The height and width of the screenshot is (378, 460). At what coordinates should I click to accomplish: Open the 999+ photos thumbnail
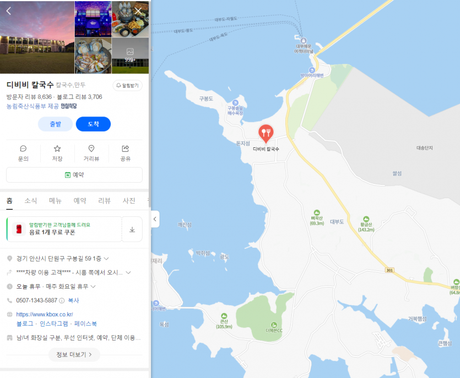[x=130, y=55]
